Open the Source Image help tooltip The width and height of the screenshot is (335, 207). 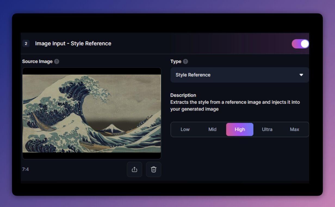tap(57, 61)
